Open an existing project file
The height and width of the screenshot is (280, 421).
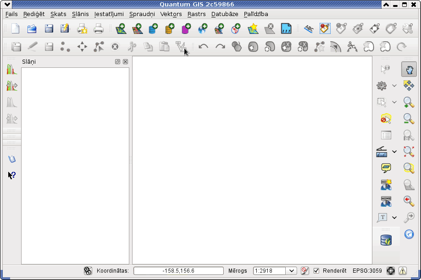[x=32, y=28]
